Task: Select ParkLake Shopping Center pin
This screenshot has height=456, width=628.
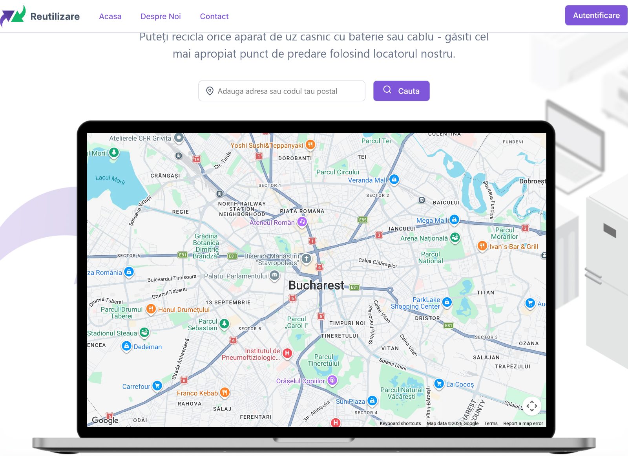Action: (447, 302)
